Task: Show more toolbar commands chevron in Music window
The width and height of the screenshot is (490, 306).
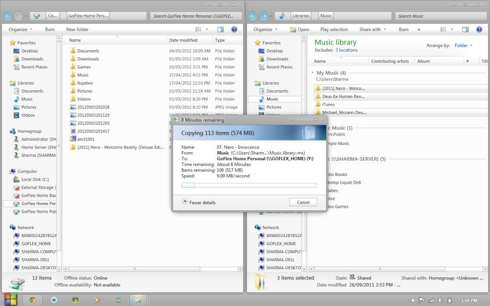Action: coord(419,29)
